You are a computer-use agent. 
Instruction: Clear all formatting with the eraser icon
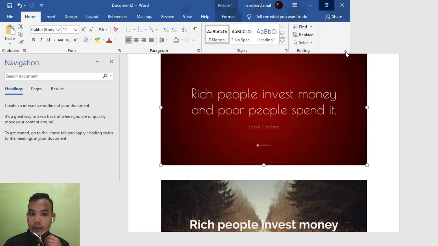(x=116, y=30)
